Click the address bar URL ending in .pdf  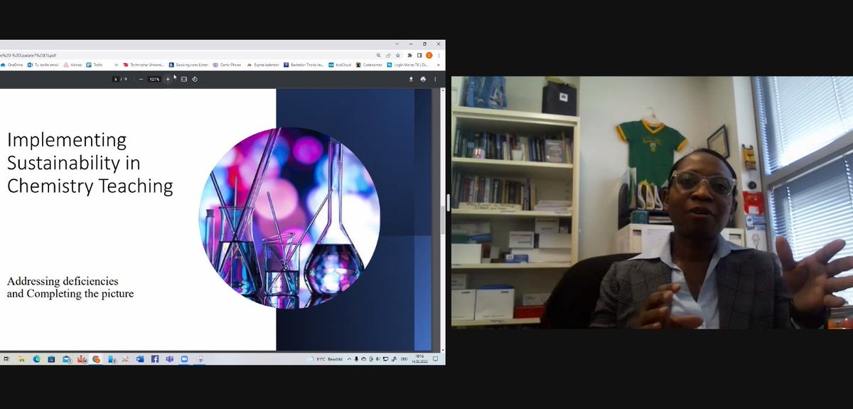(28, 55)
